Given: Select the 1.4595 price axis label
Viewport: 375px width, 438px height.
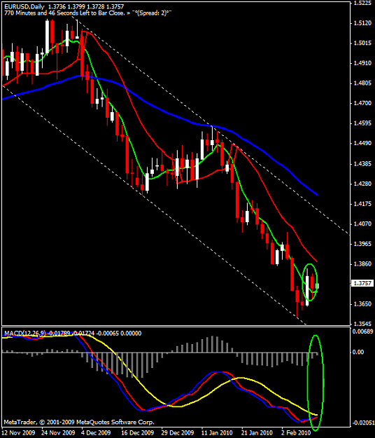Looking at the screenshot, I should [x=362, y=123].
